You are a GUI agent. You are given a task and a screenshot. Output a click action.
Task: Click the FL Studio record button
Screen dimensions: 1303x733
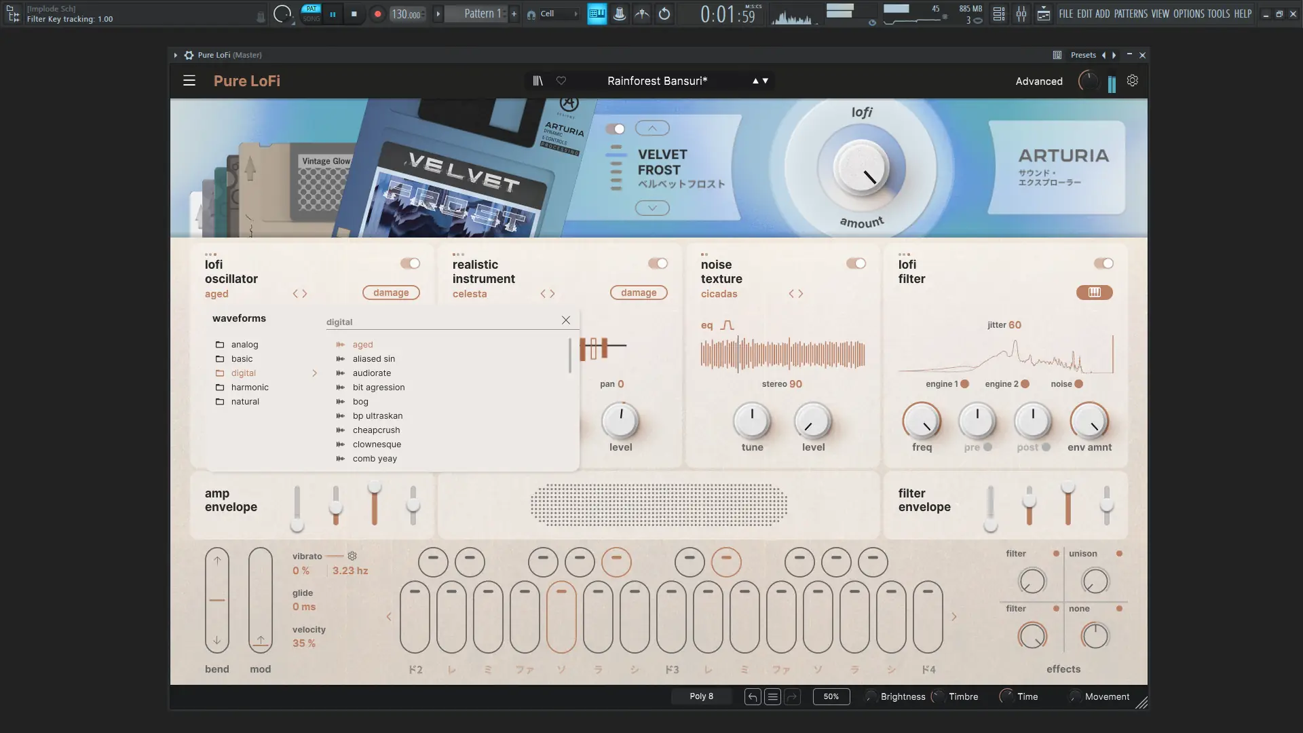tap(377, 14)
